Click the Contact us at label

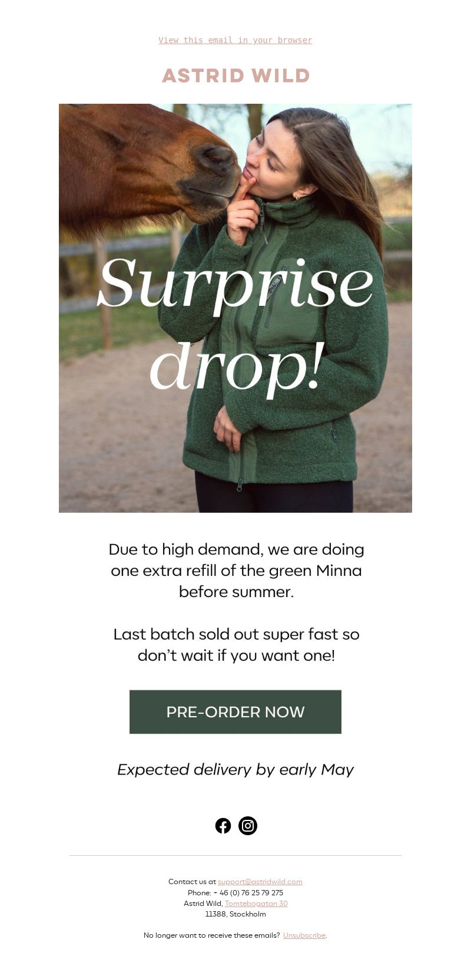tap(192, 882)
